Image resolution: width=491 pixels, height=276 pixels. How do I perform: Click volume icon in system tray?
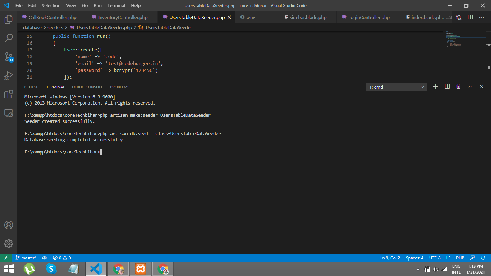point(436,269)
